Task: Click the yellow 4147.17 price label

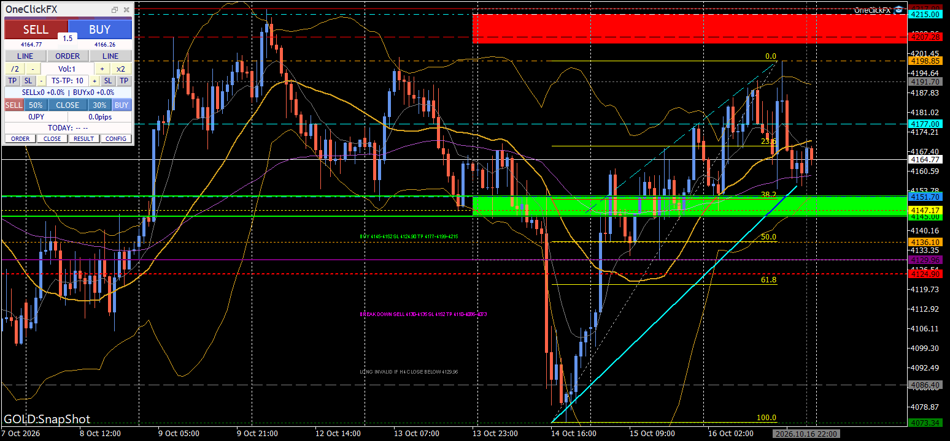Action: tap(926, 210)
